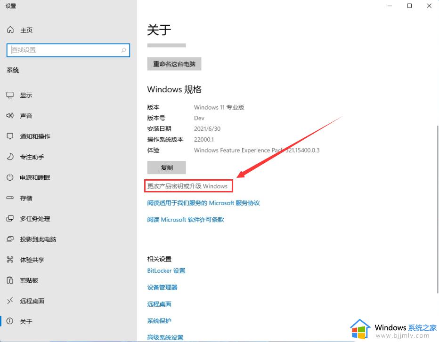The width and height of the screenshot is (439, 342).
Task: Click the projection icon beside 投影到此电脑
Action: pyautogui.click(x=10, y=239)
